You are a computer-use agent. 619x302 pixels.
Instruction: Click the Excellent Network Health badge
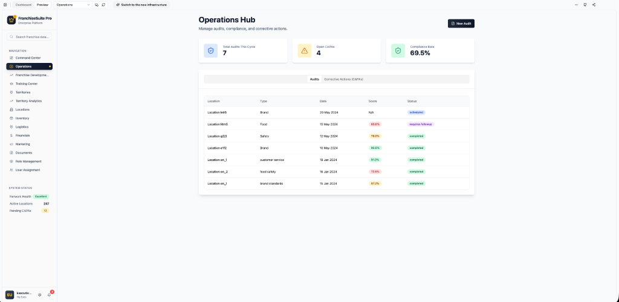point(41,197)
